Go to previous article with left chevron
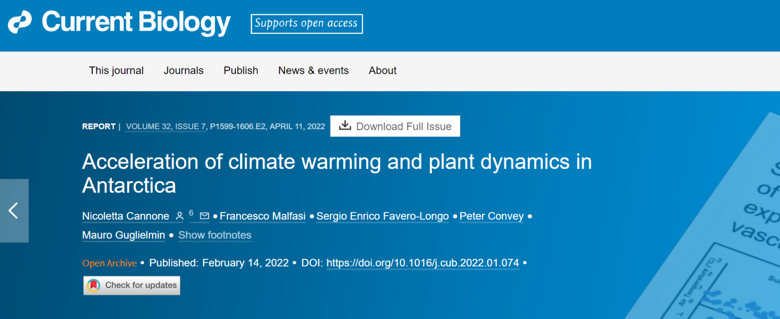 coord(14,210)
